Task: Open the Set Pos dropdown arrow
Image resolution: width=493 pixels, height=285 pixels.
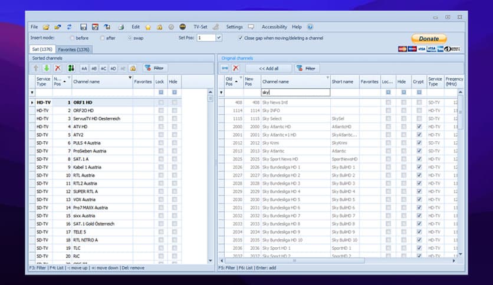Action: click(219, 38)
